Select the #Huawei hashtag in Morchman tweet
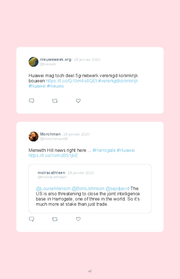Viewport: 180px width, 279px height. [126, 150]
